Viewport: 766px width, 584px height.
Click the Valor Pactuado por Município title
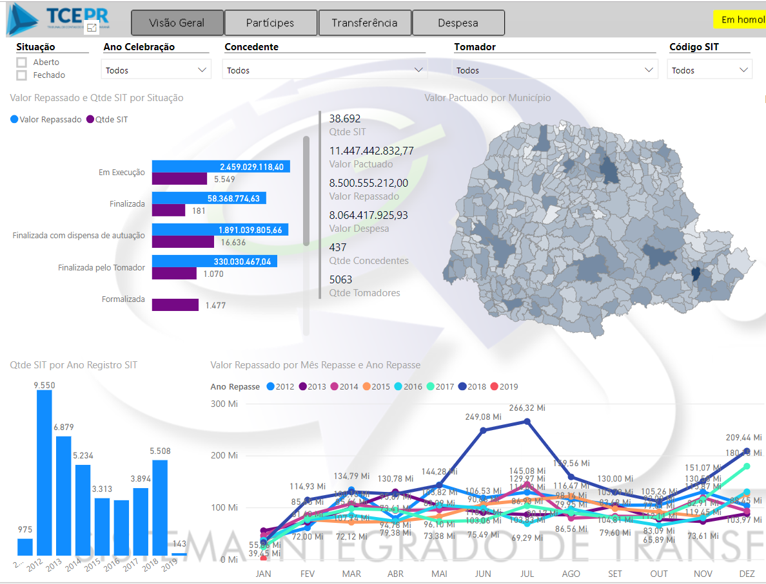487,98
